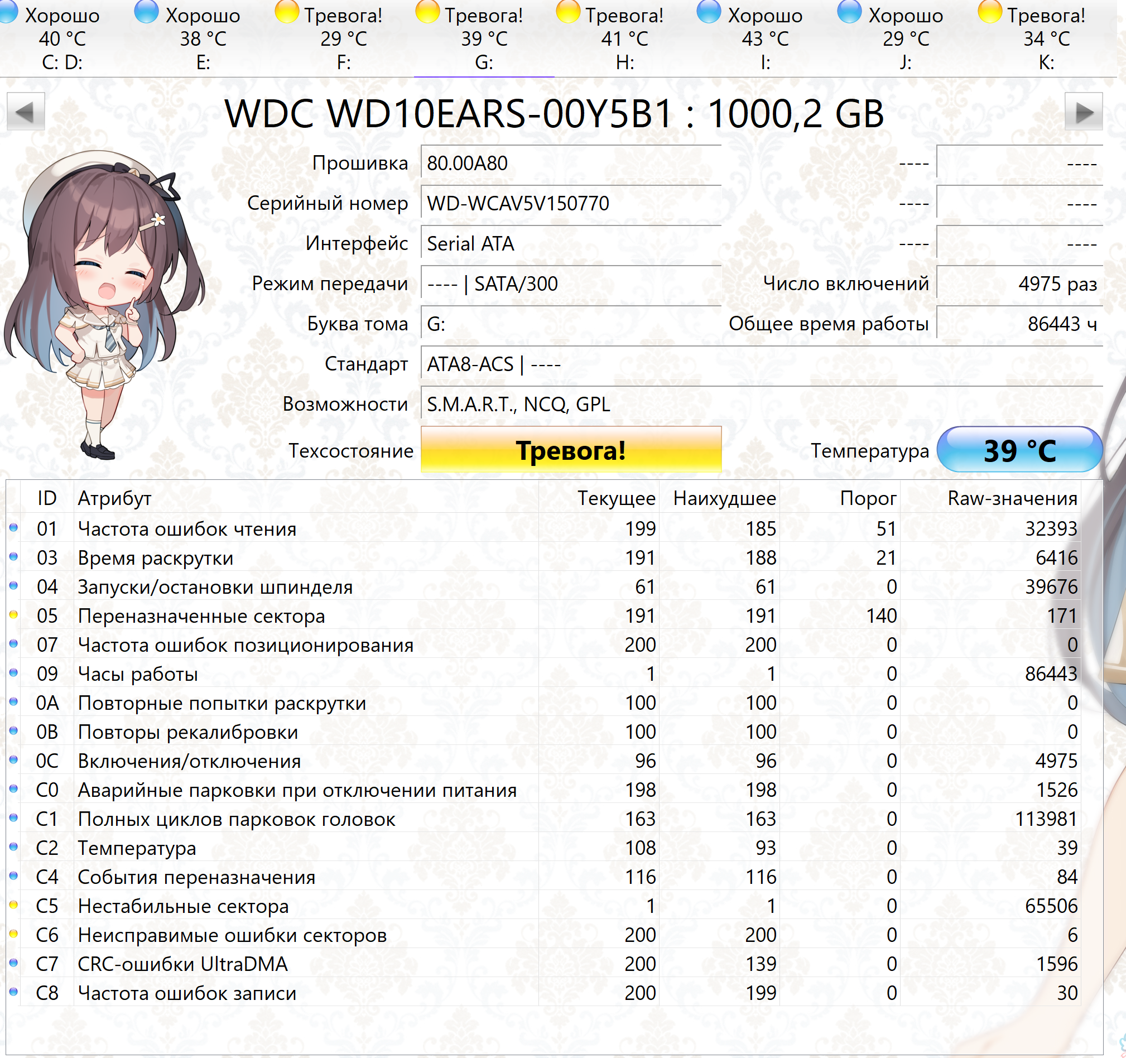Select the G: drive tab
1126x1058 pixels.
tap(484, 37)
